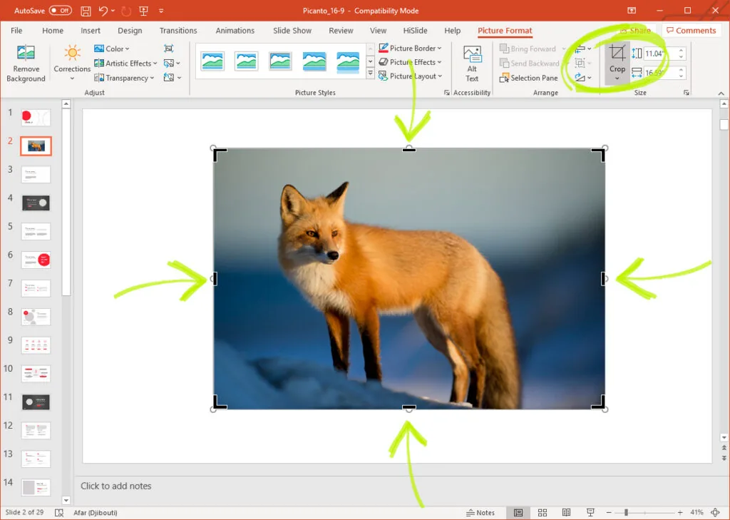The width and height of the screenshot is (730, 520).
Task: Switch to Normal view in status bar
Action: [518, 513]
